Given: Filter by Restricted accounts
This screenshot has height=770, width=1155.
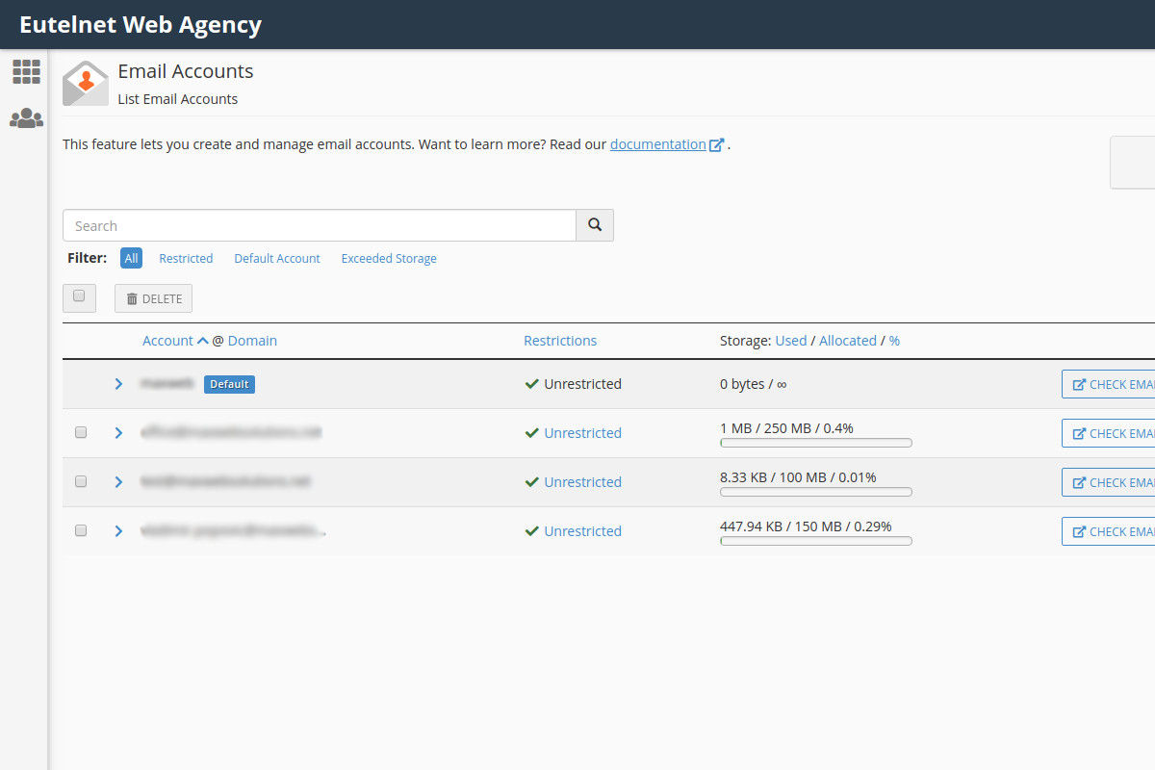Looking at the screenshot, I should coord(186,259).
